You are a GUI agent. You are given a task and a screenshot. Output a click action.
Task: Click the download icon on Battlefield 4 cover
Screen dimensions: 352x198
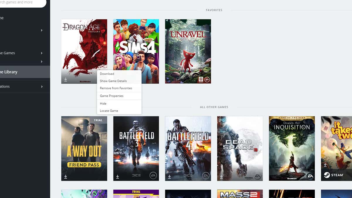pyautogui.click(x=169, y=176)
